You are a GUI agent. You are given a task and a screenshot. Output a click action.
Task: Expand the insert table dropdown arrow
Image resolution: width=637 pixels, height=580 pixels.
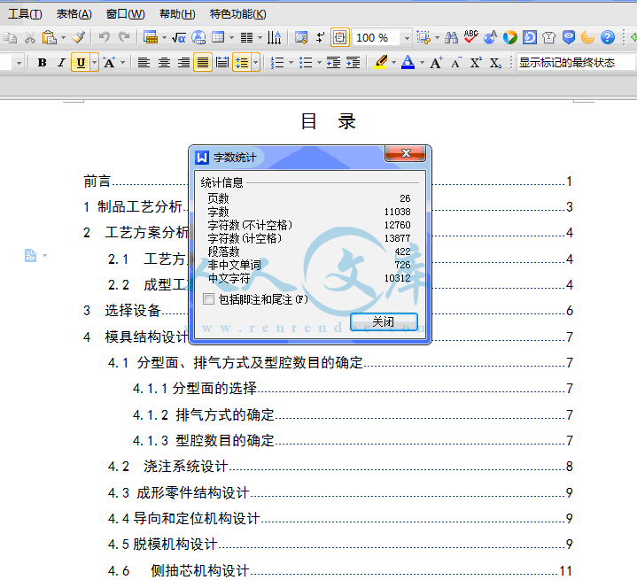pos(231,38)
